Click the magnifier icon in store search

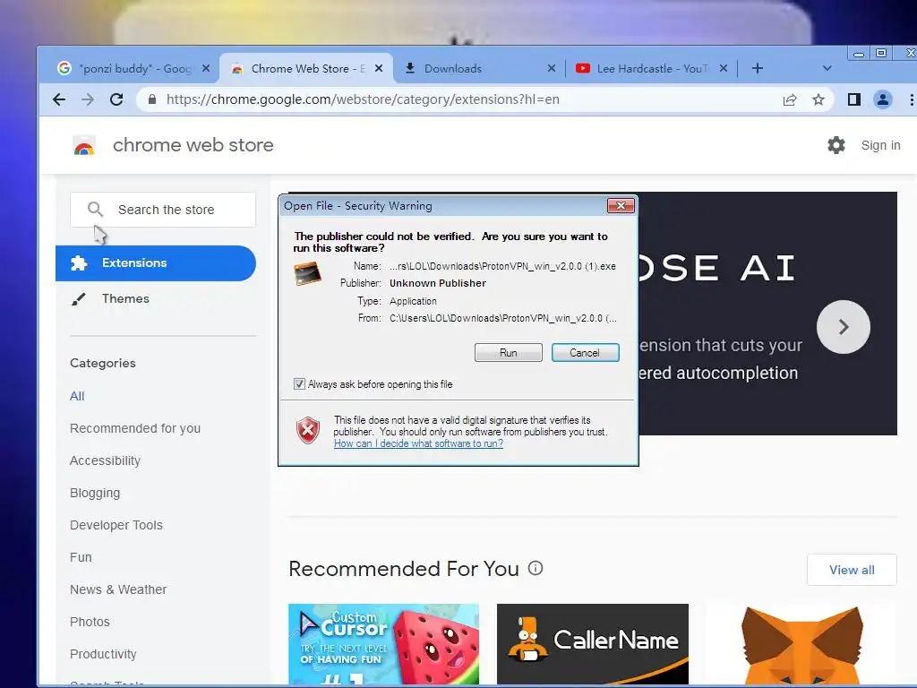point(95,210)
